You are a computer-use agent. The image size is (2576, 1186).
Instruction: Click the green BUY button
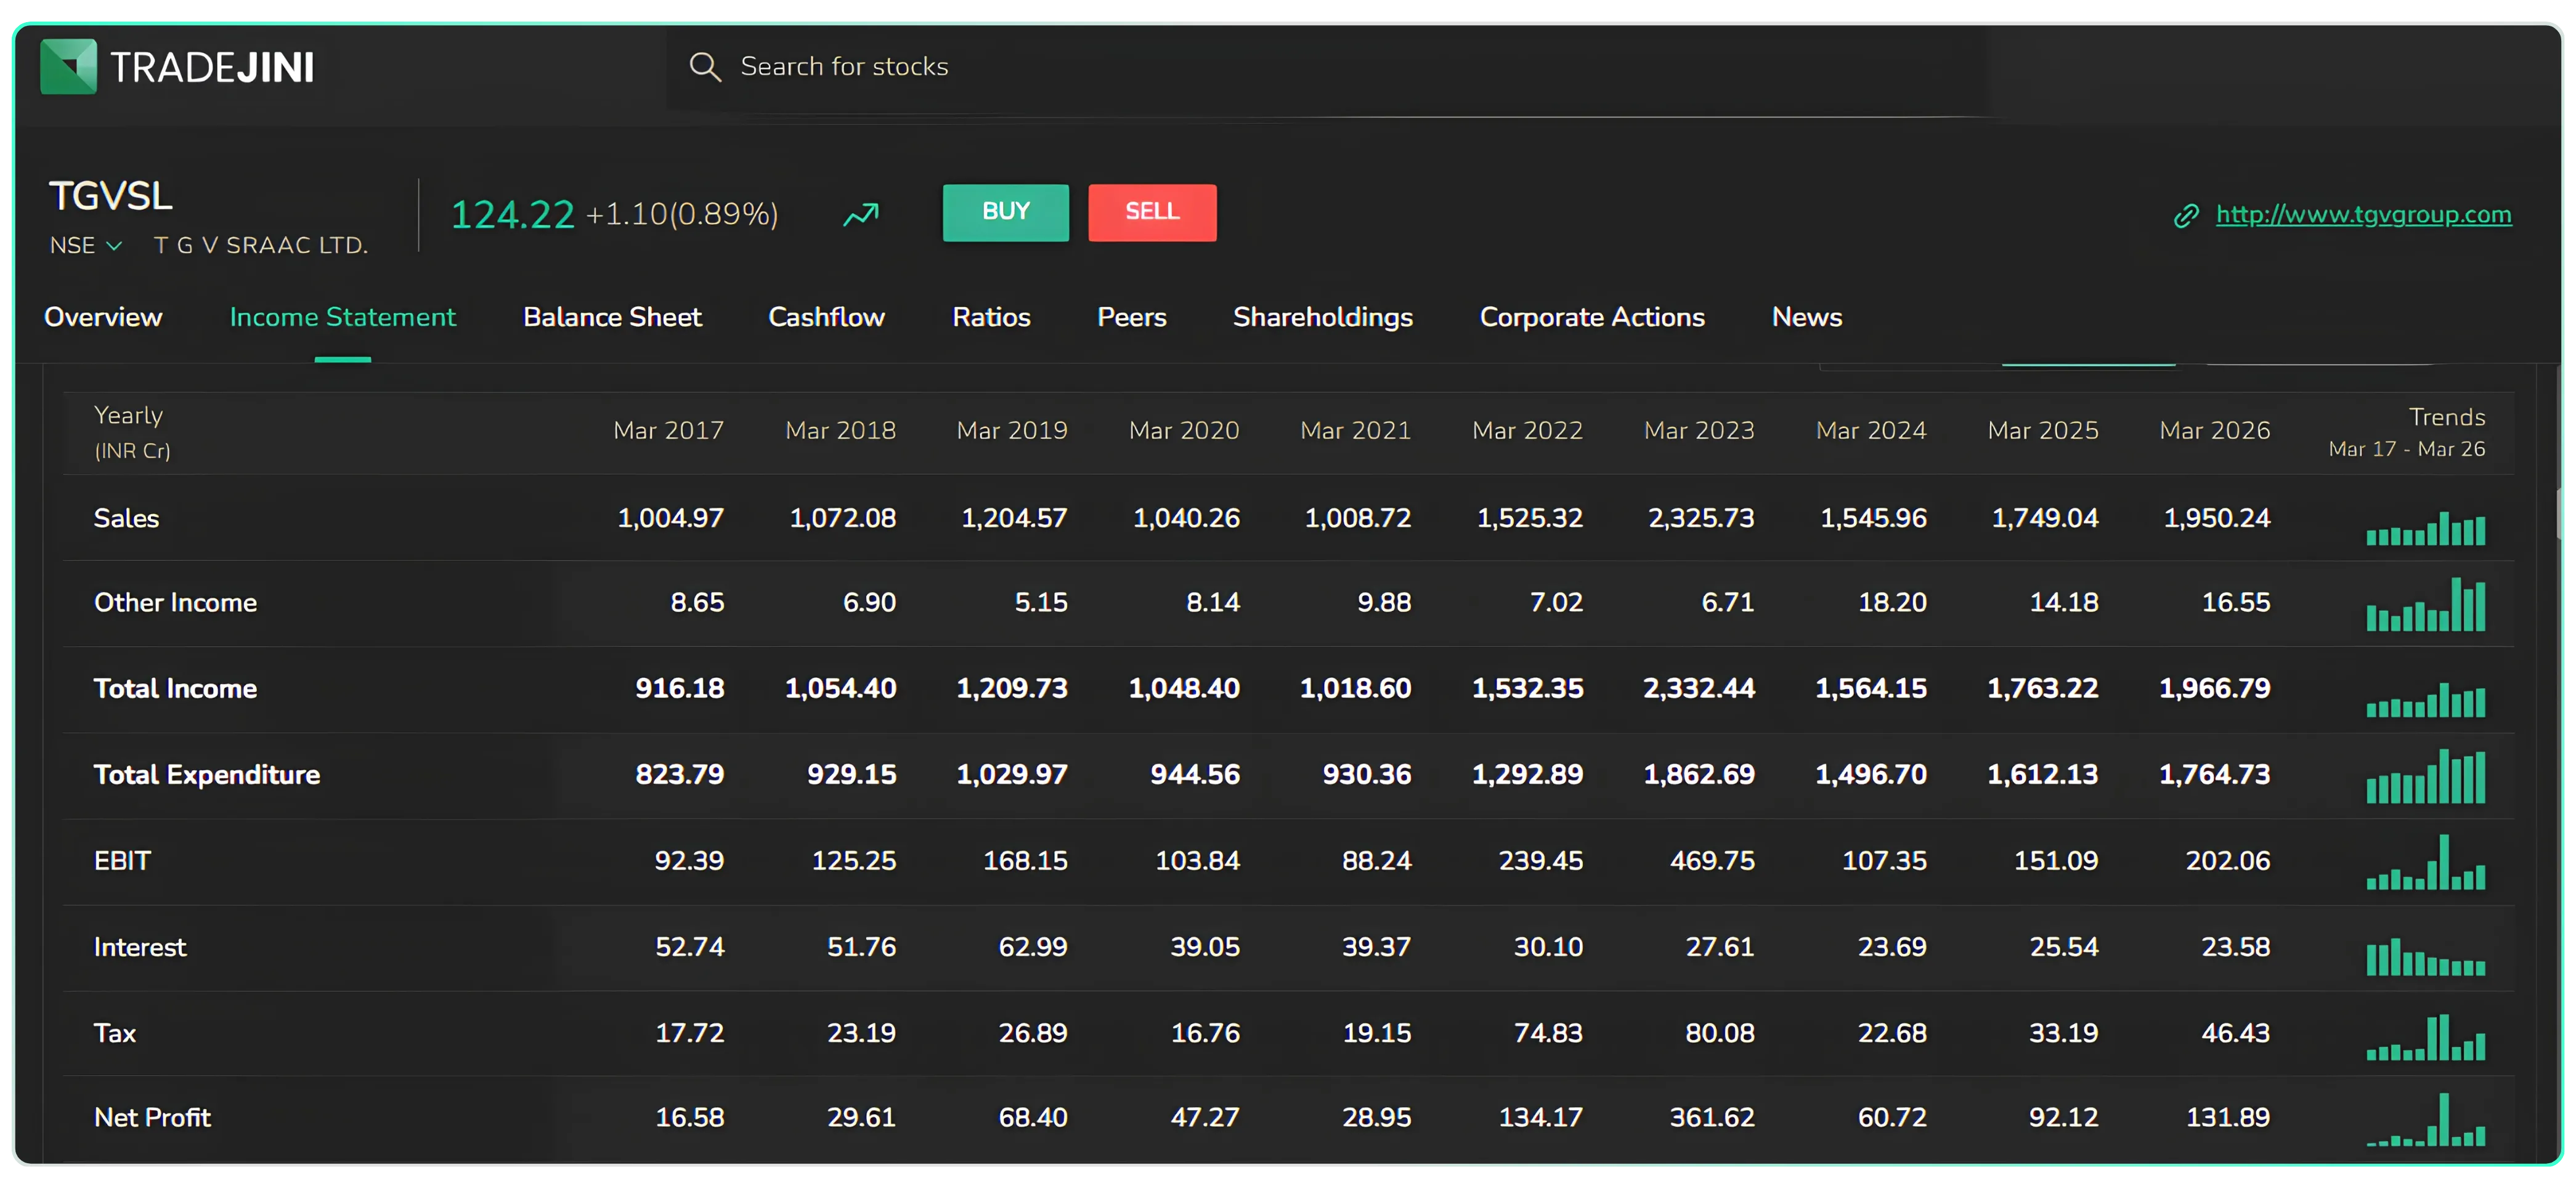click(x=1005, y=212)
